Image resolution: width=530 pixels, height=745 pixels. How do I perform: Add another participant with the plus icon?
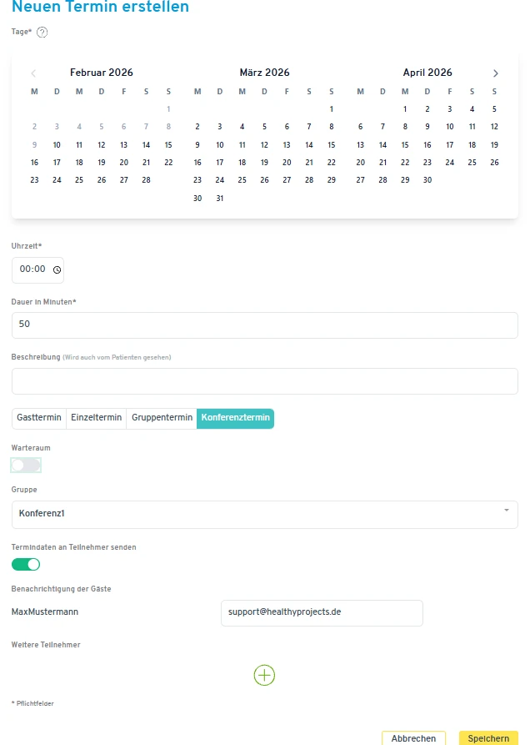264,675
